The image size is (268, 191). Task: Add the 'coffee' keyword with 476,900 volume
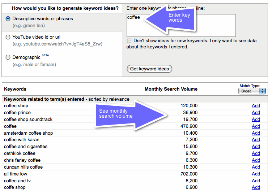point(256,126)
